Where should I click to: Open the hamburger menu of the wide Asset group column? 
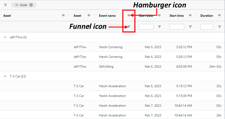63,15
